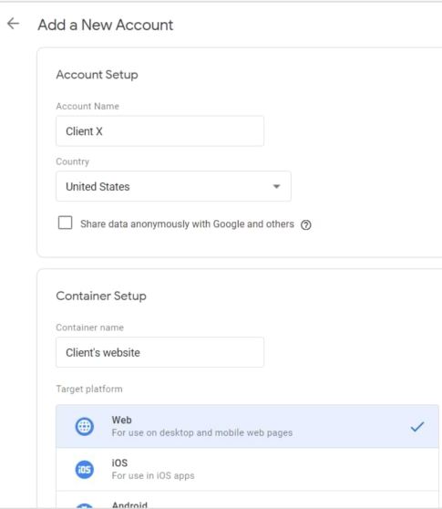Click the 'Share data anonymously with Google' label
442x509 pixels.
click(187, 224)
